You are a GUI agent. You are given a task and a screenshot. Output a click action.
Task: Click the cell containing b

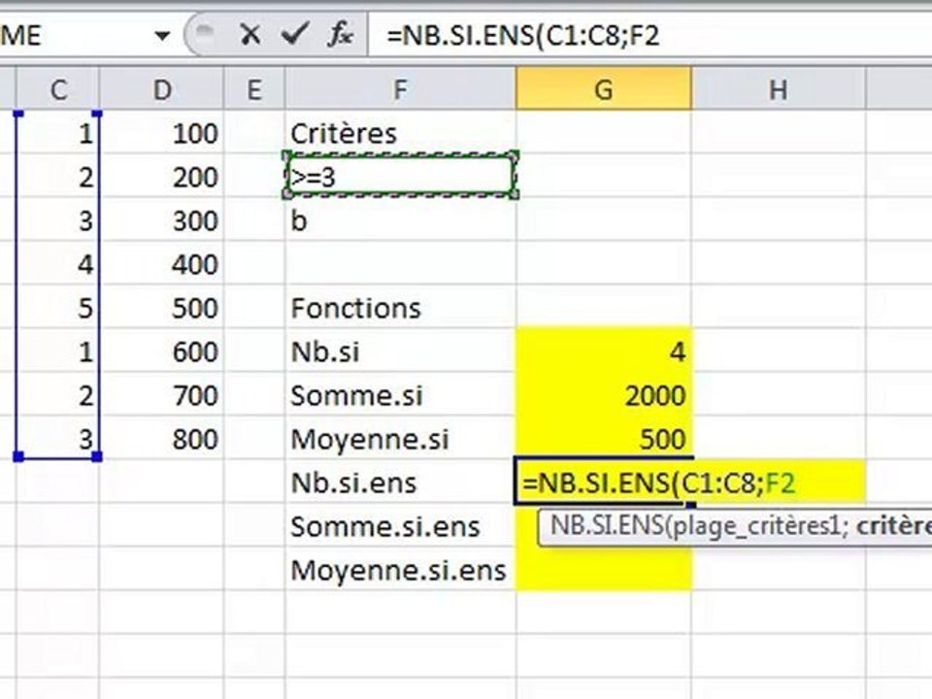[401, 220]
